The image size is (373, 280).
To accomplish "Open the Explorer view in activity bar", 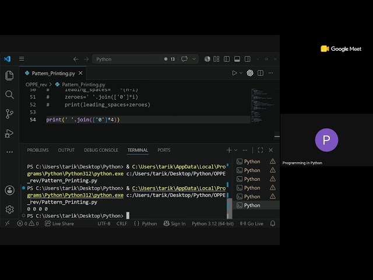I will [x=9, y=76].
